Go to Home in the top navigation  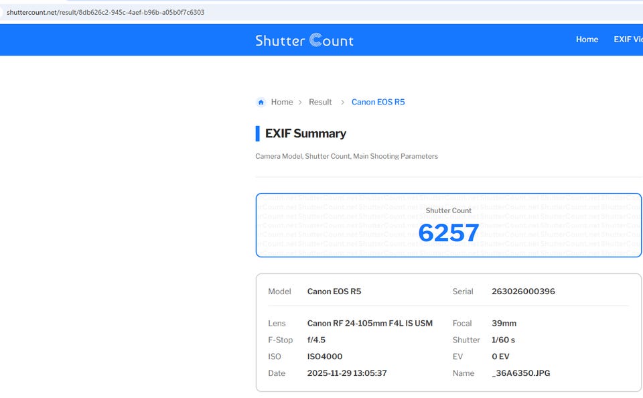[x=587, y=40]
